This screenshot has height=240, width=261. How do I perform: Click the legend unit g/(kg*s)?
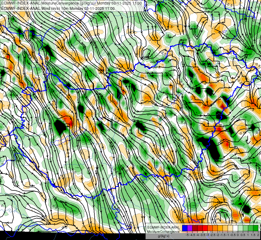coord(163,236)
